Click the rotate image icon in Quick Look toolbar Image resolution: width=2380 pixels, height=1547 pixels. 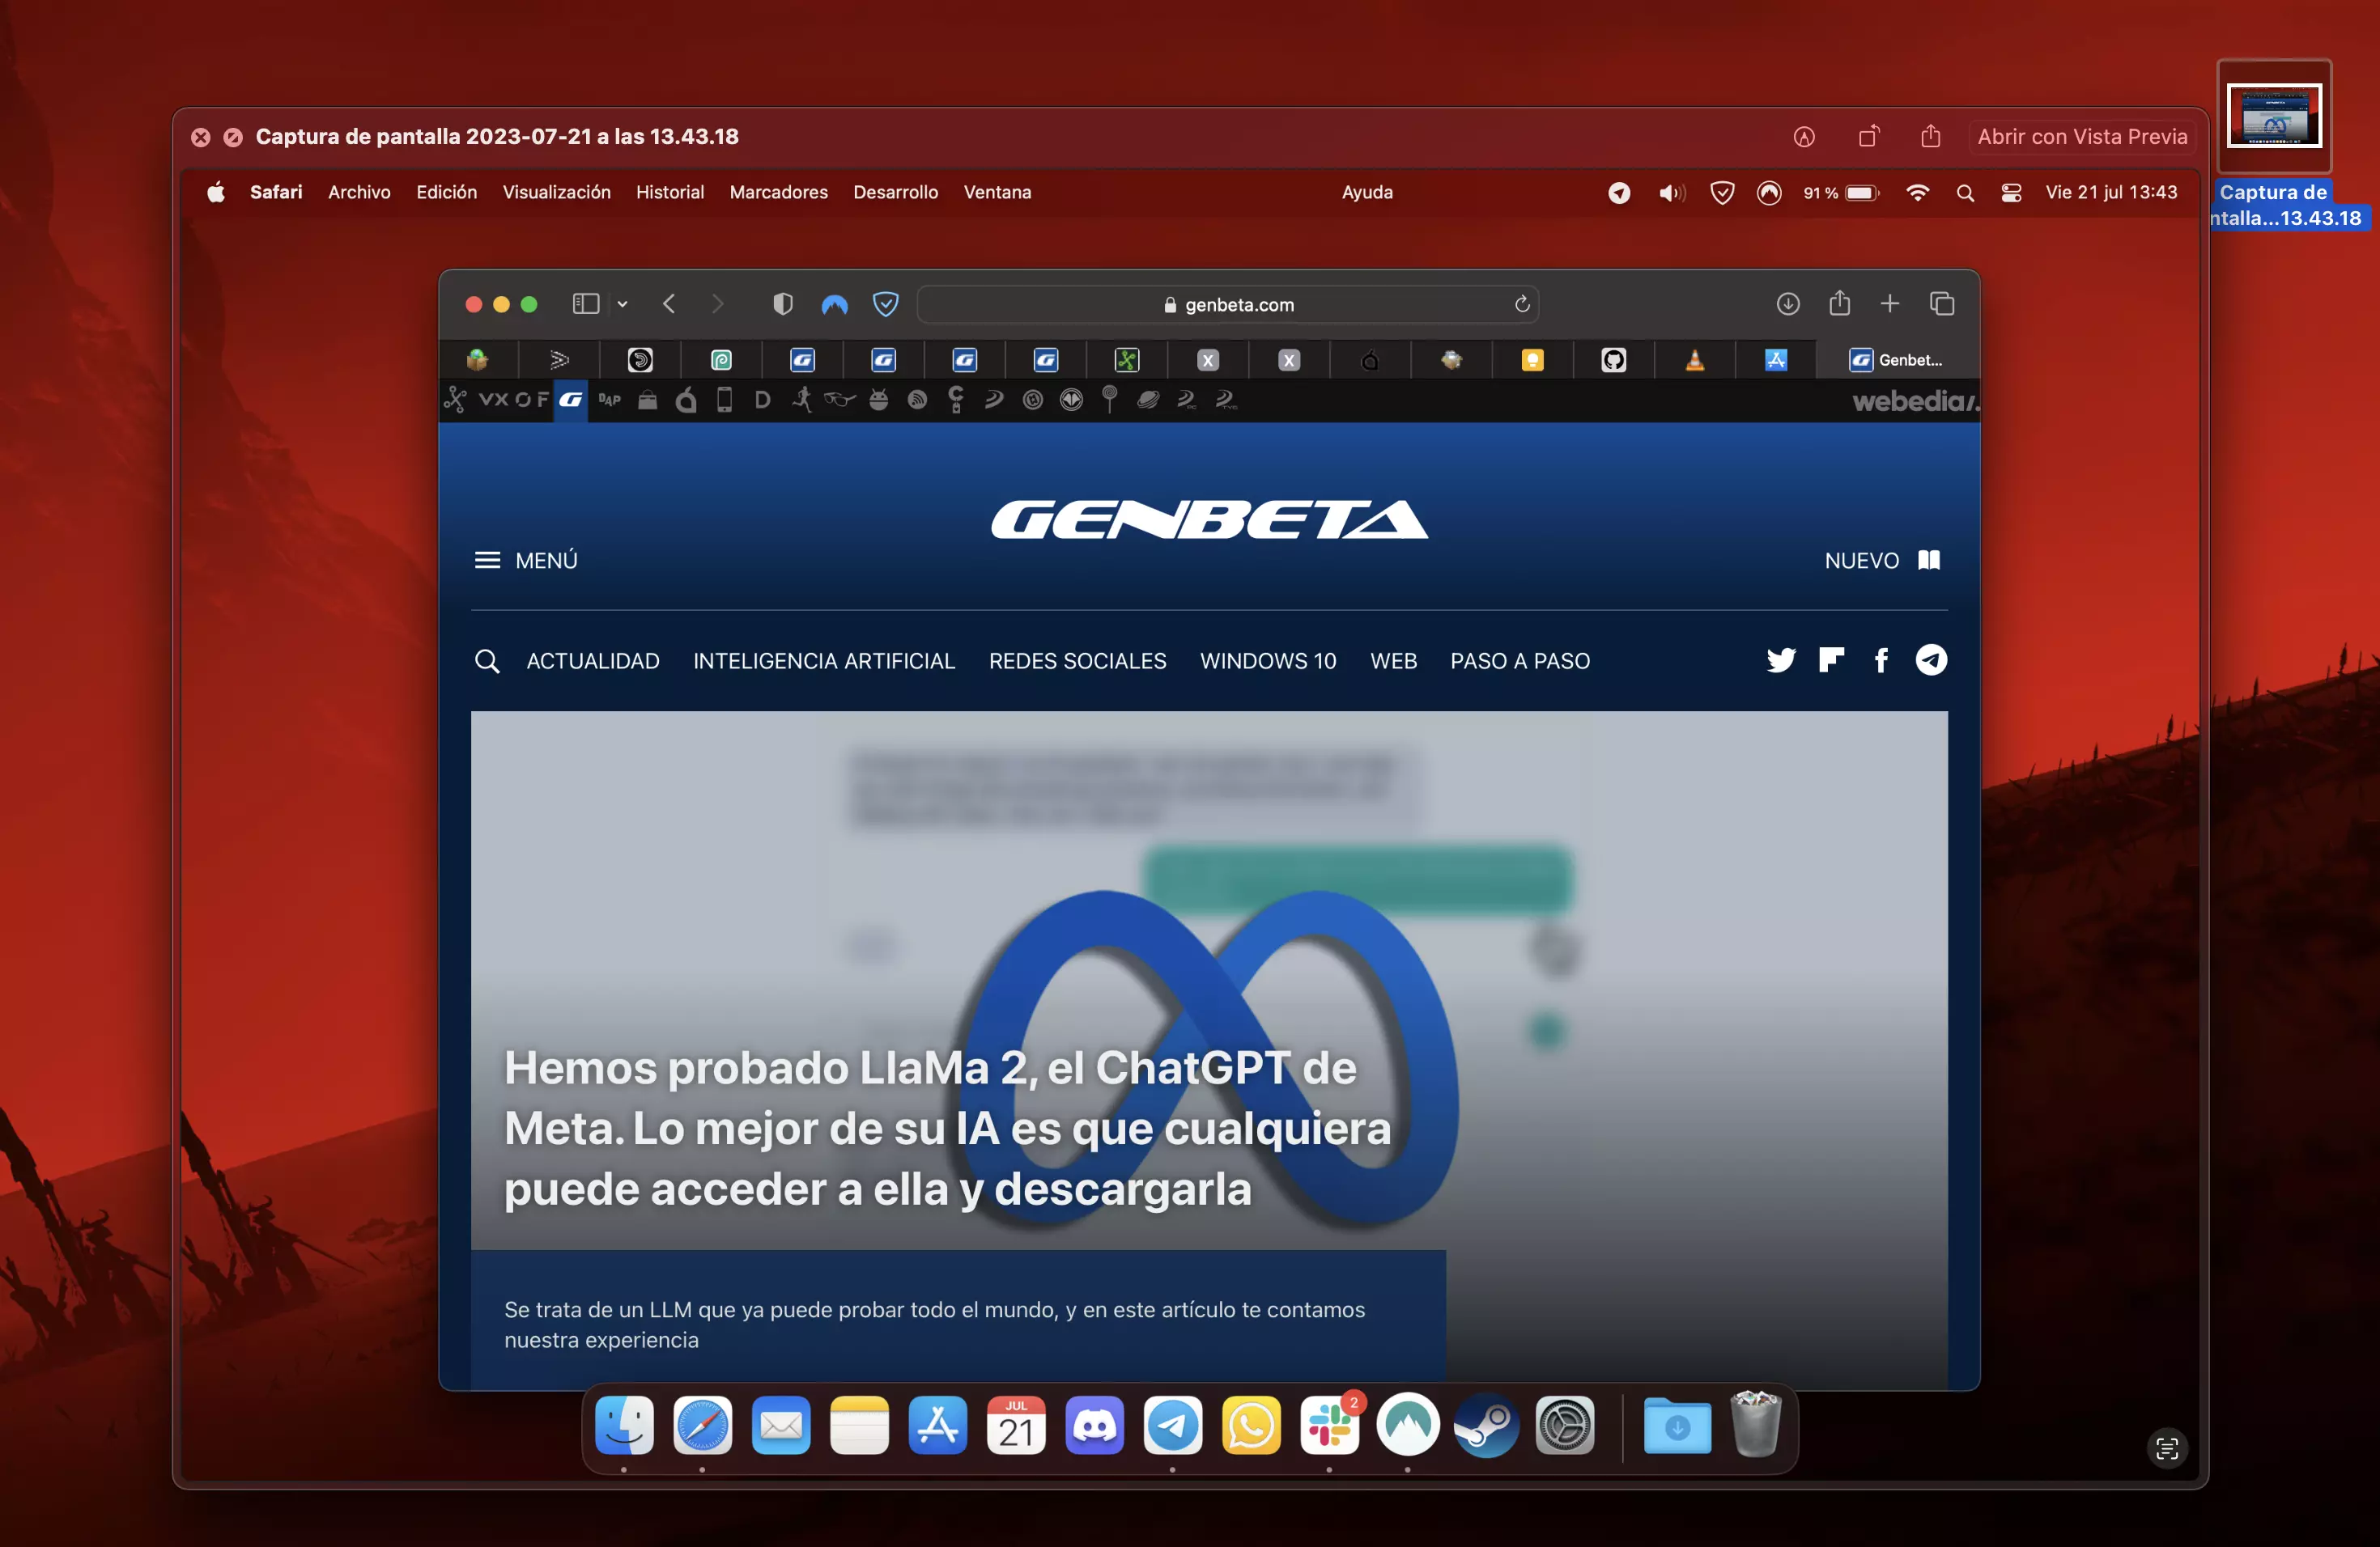click(1868, 136)
